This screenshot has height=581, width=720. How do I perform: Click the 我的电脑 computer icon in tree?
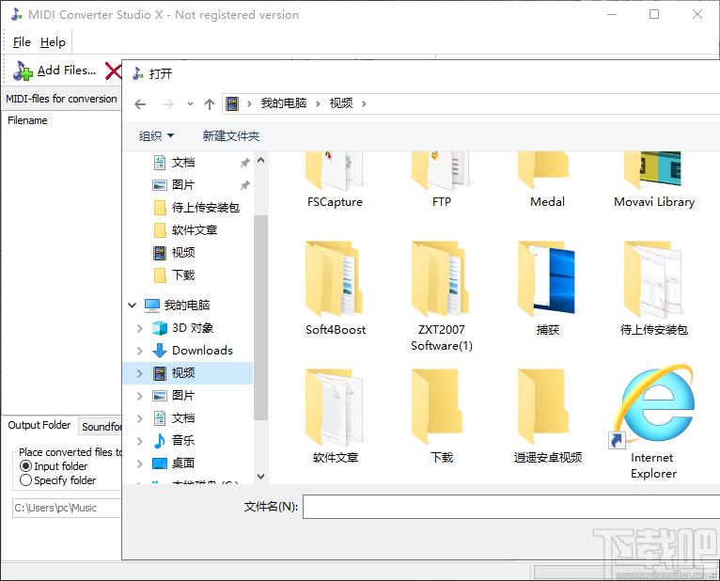[152, 305]
